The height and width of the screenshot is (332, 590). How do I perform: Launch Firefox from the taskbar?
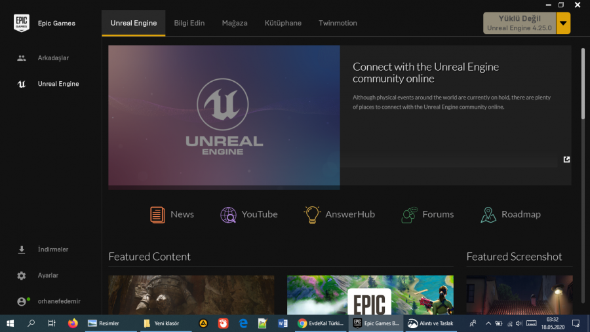(x=73, y=323)
